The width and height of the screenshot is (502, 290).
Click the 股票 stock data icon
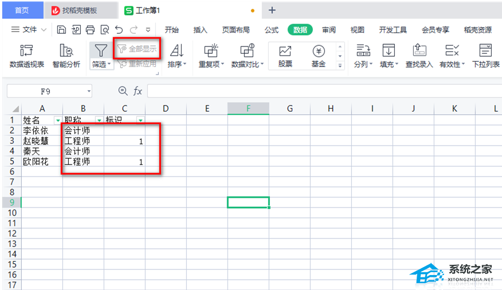coord(285,51)
